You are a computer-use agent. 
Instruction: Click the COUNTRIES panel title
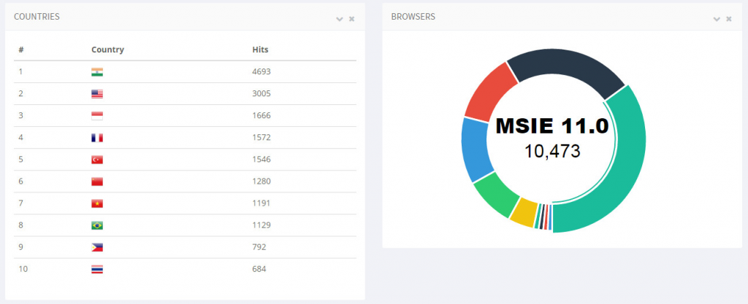pos(37,17)
